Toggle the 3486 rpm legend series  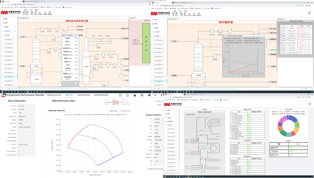(x=78, y=115)
